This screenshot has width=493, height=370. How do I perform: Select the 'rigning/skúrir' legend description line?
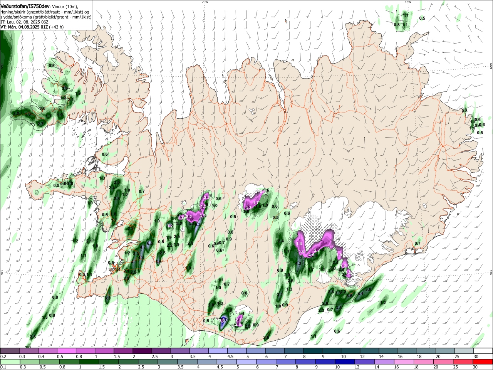tap(45, 12)
